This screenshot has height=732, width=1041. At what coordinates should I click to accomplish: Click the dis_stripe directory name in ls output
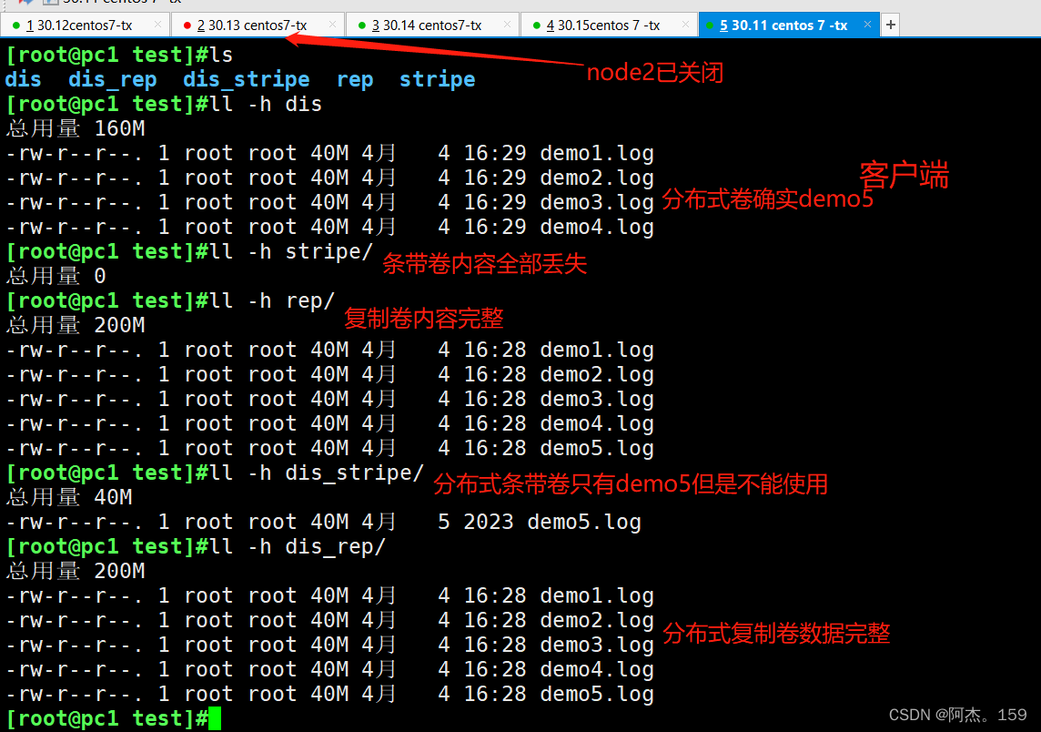tap(247, 80)
